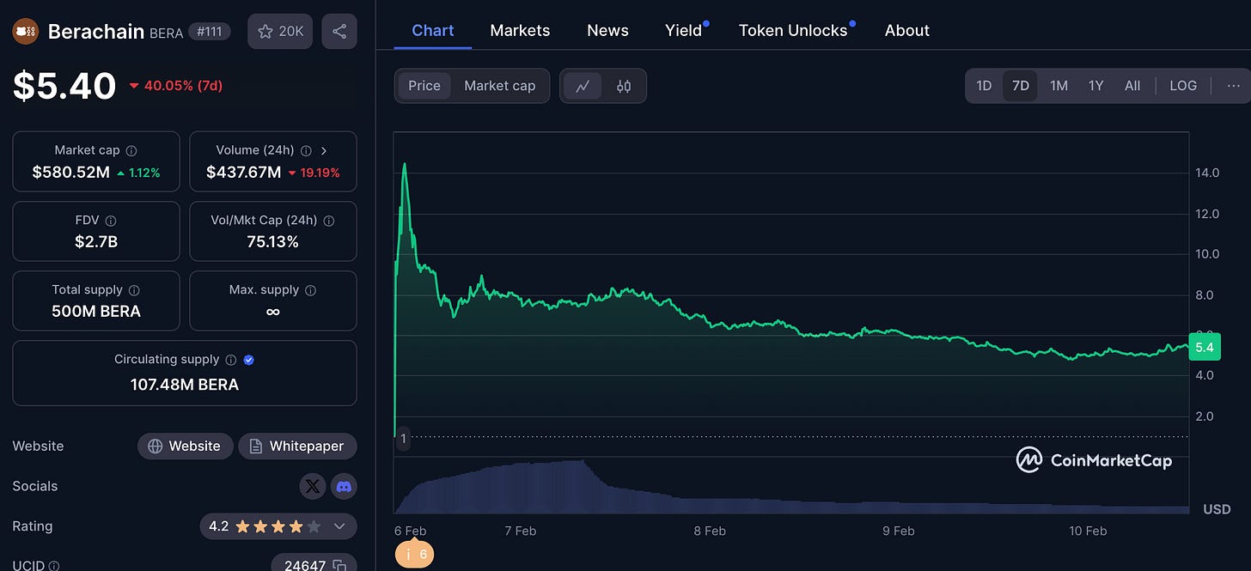
Task: Click the 1 baseline price marker
Action: [x=403, y=439]
